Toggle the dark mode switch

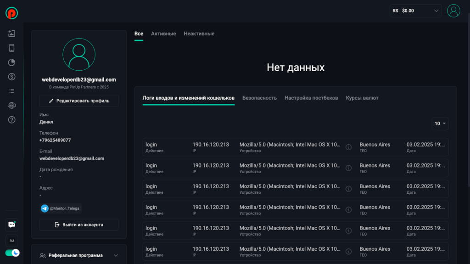click(12, 253)
